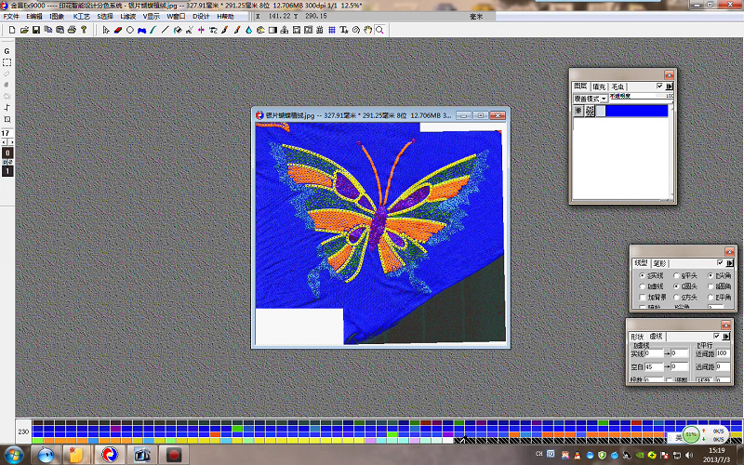Select the hand pan tool
The width and height of the screenshot is (744, 465).
[368, 30]
